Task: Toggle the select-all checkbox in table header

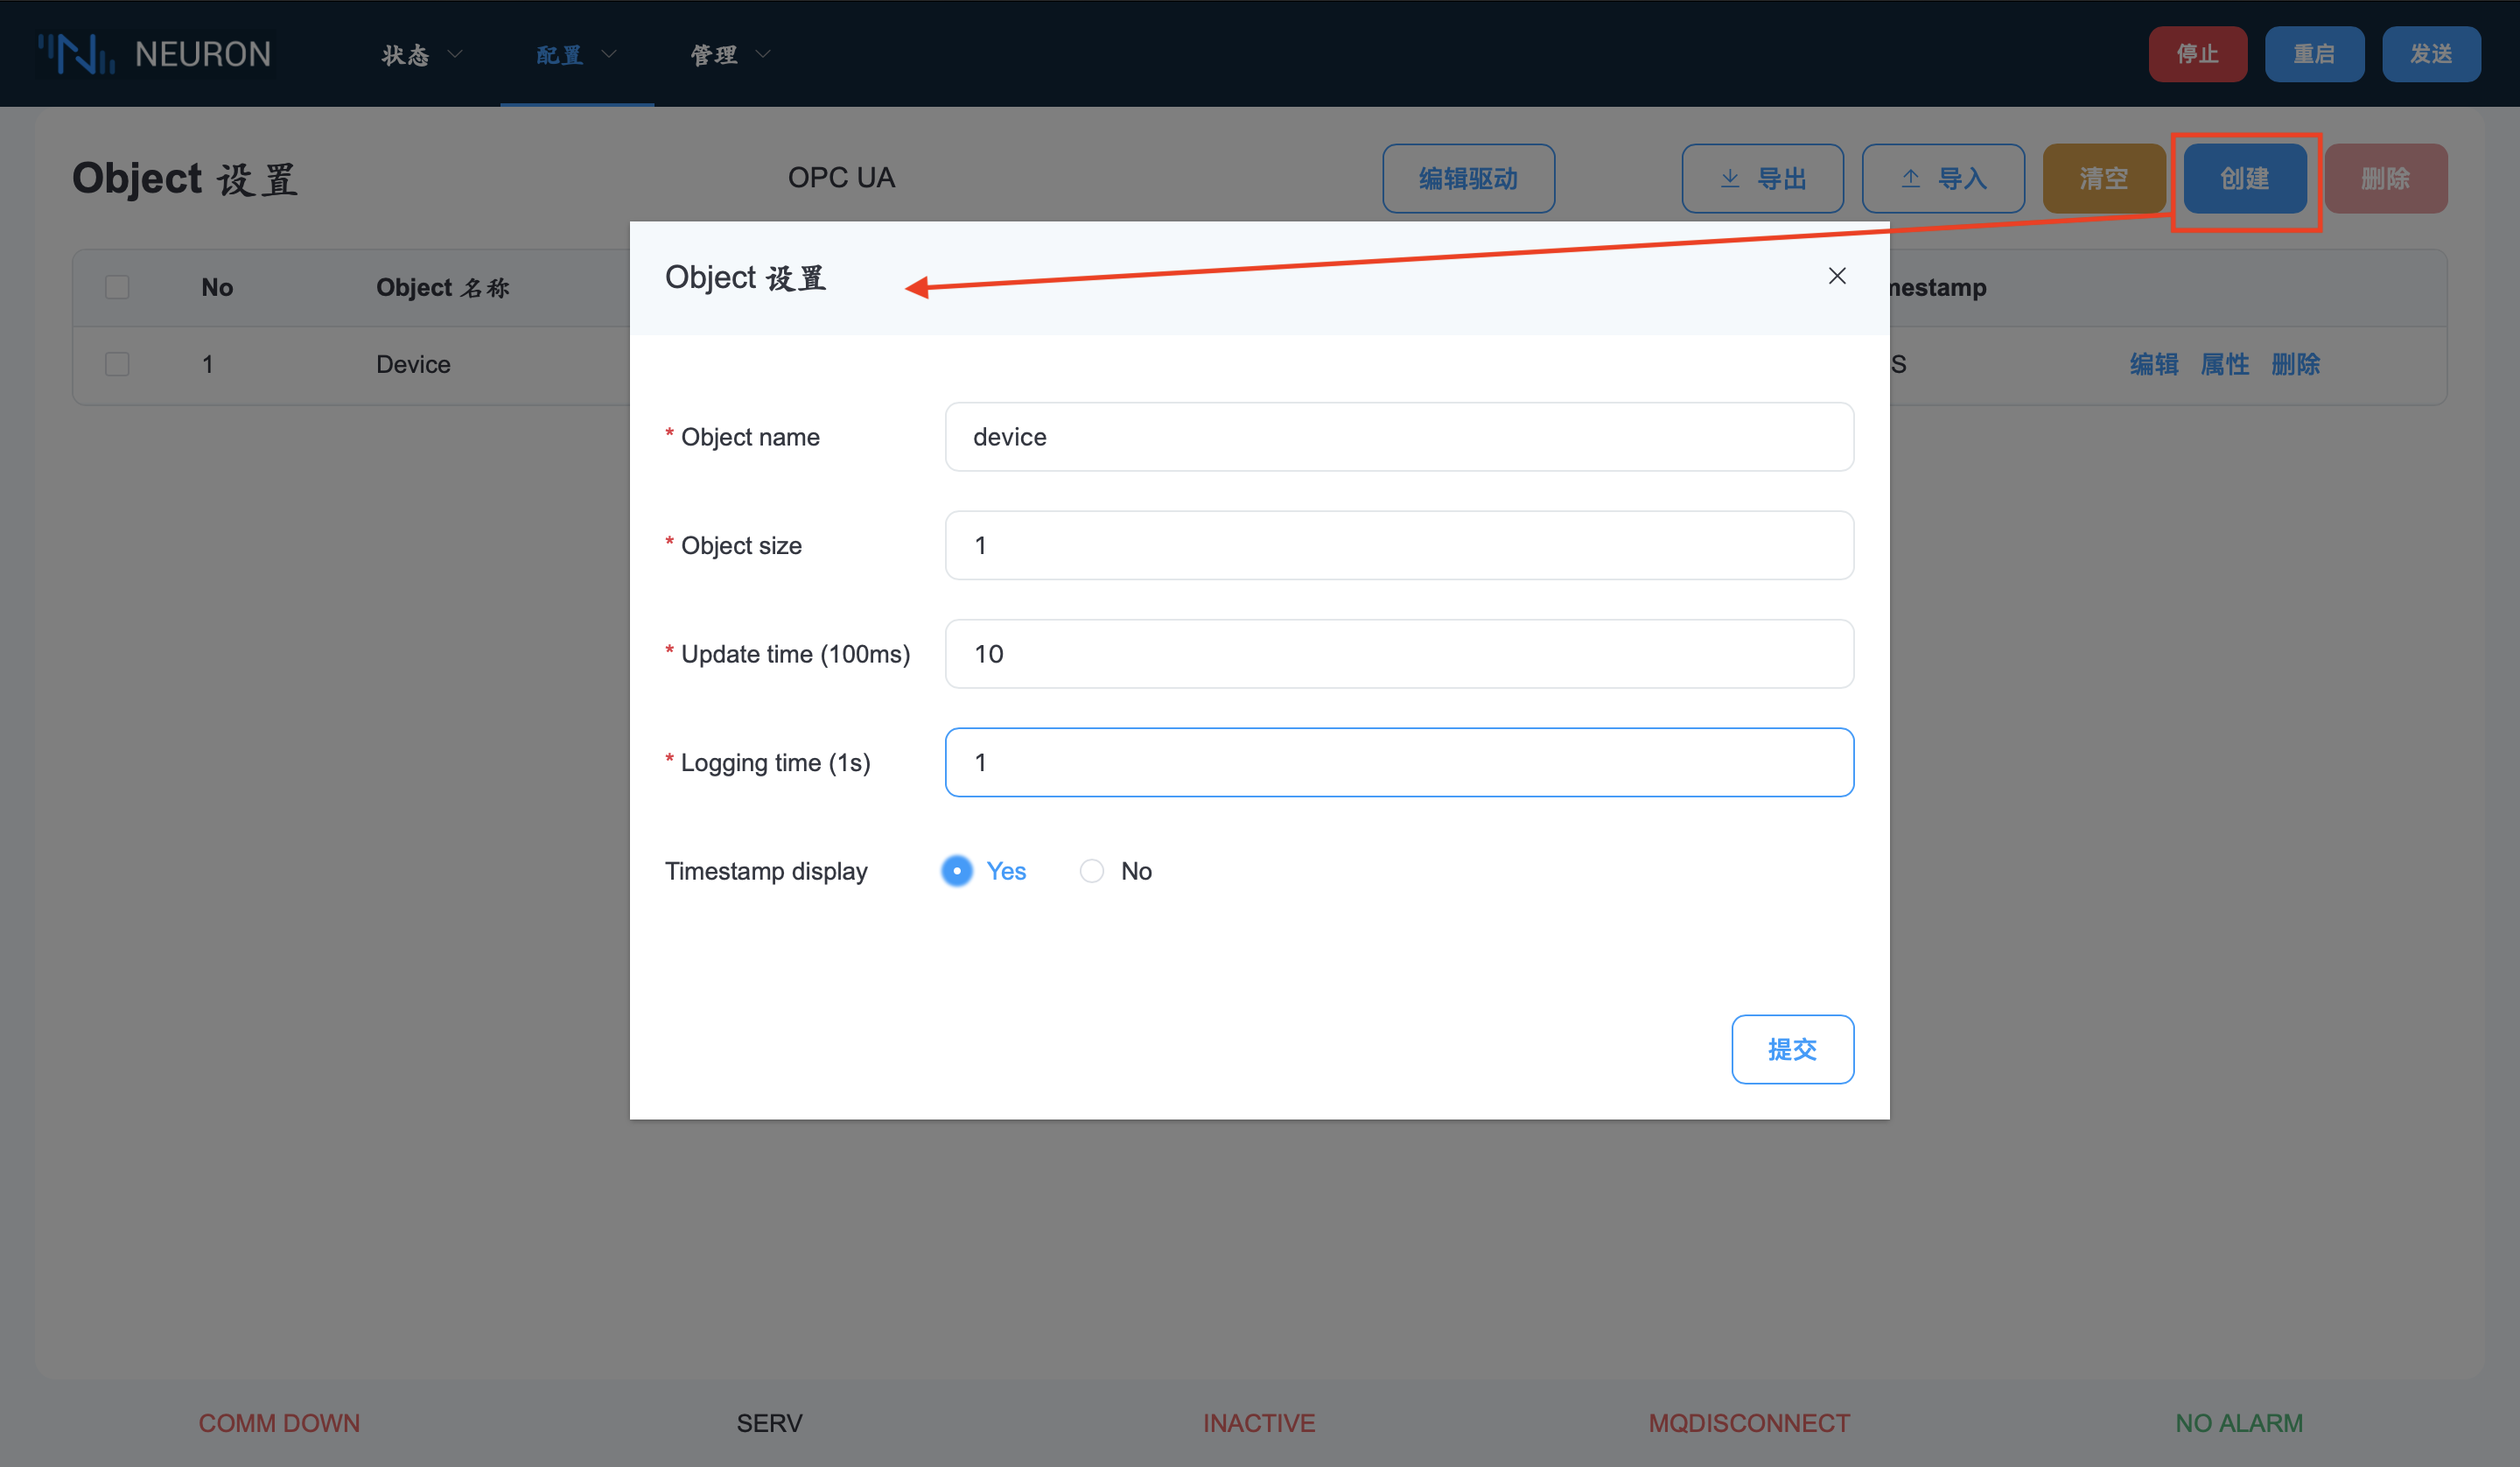Action: pyautogui.click(x=117, y=287)
